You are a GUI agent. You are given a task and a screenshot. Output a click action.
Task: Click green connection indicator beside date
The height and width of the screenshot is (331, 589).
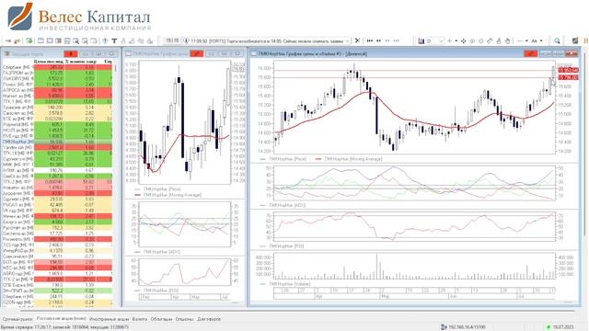[x=549, y=327]
